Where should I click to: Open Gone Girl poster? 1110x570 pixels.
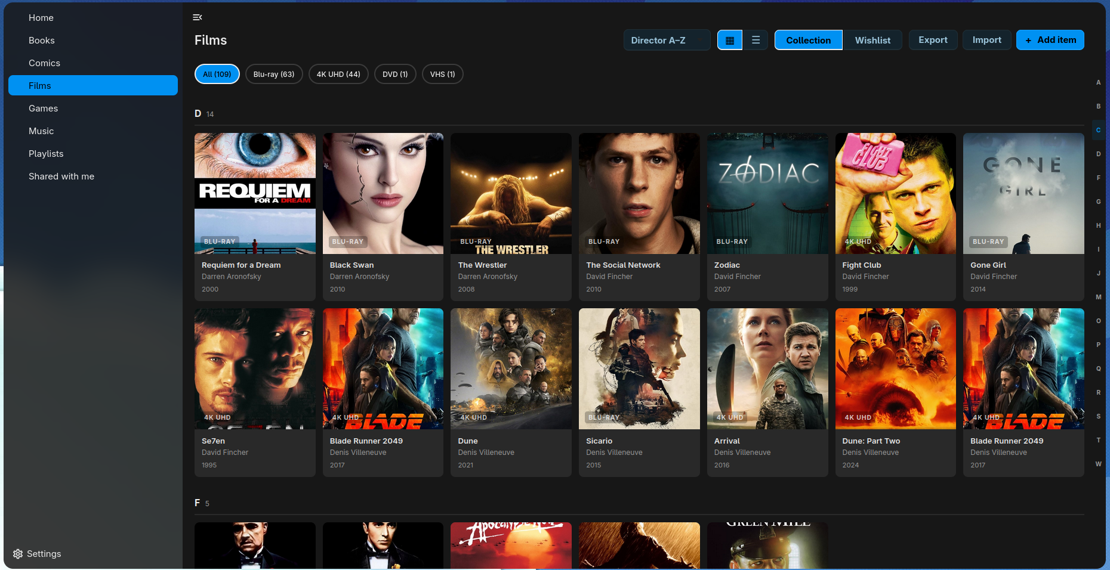(1023, 193)
